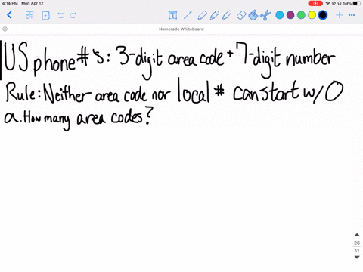Screen dimensions: 363x272
Task: Tap the battery status icon
Action: click(357, 3)
